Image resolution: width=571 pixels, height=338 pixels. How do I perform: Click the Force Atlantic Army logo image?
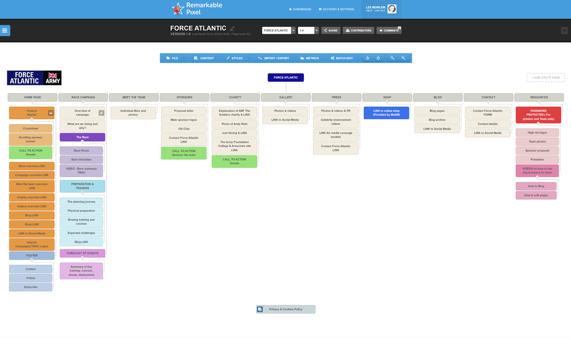tap(34, 78)
